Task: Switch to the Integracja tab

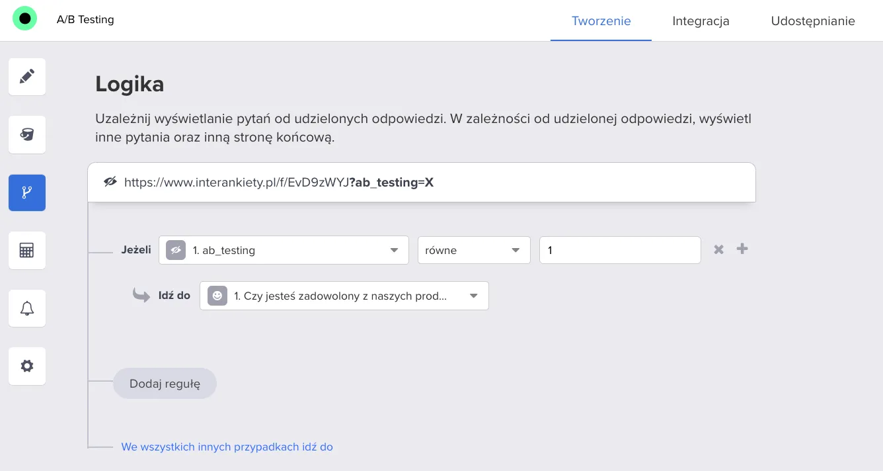Action: click(x=701, y=21)
